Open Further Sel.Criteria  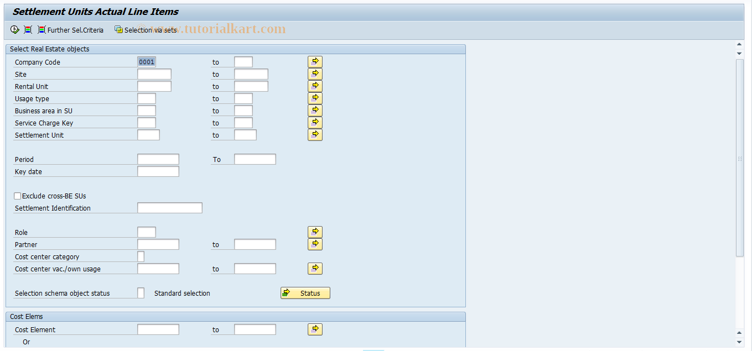(70, 30)
